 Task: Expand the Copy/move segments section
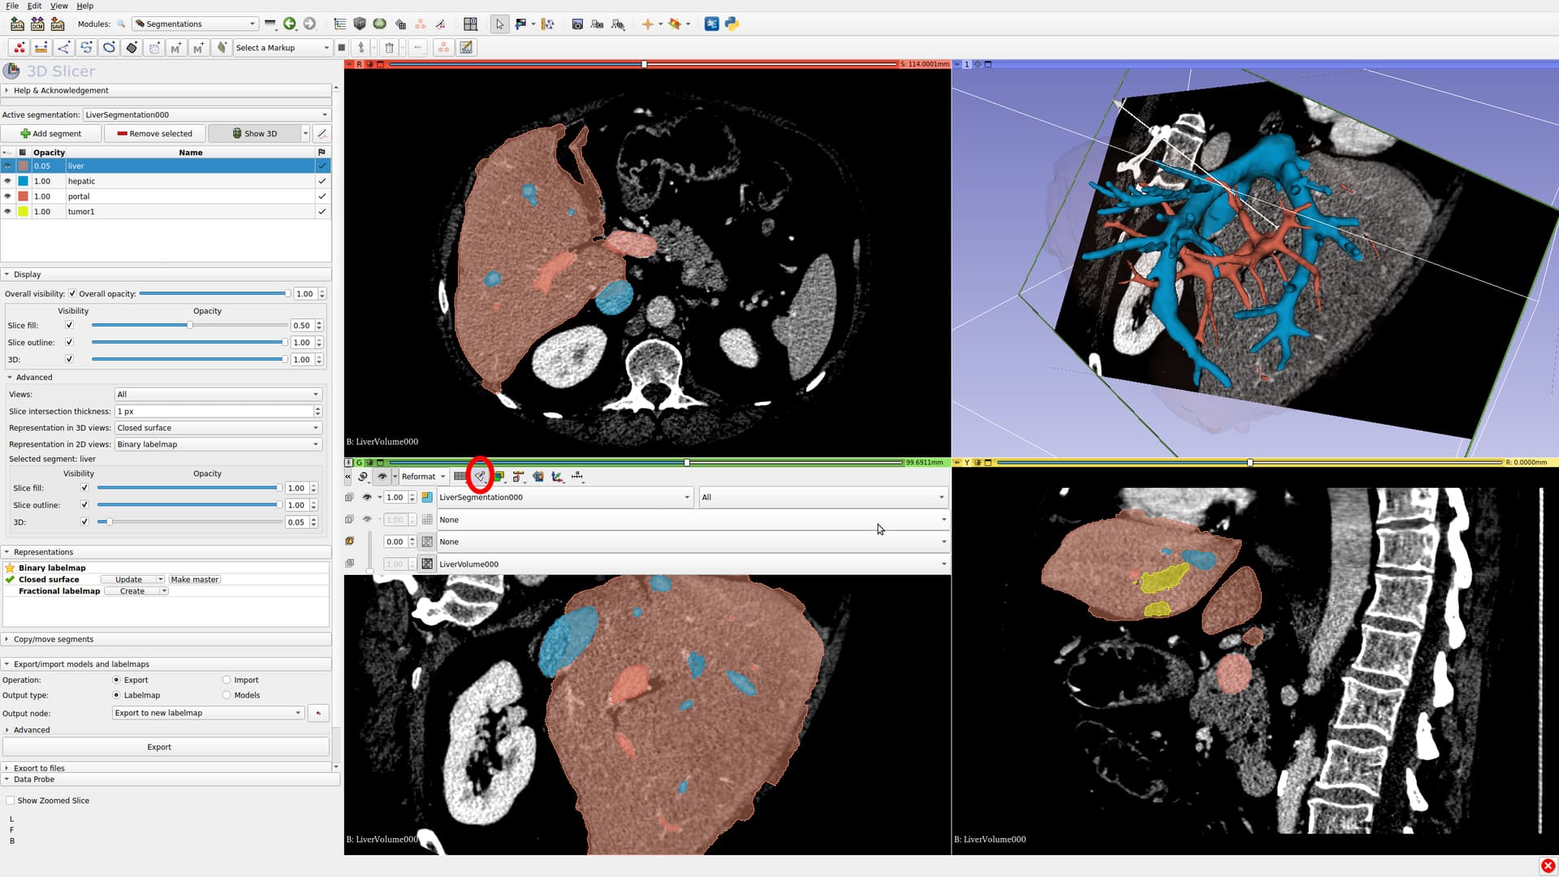pyautogui.click(x=53, y=640)
